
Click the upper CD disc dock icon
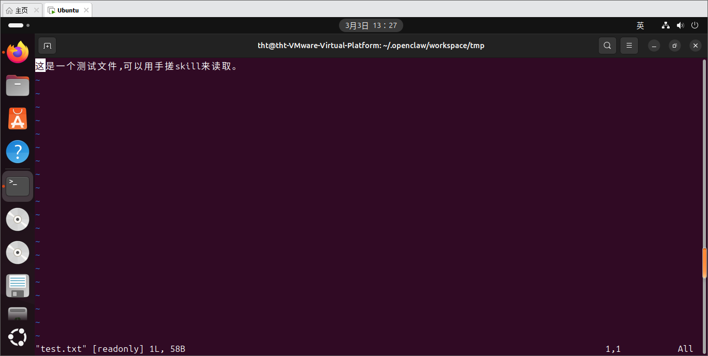(x=18, y=219)
